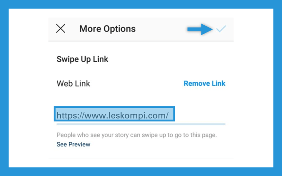This screenshot has height=176, width=282.
Task: Select the More Options title
Action: (x=108, y=29)
